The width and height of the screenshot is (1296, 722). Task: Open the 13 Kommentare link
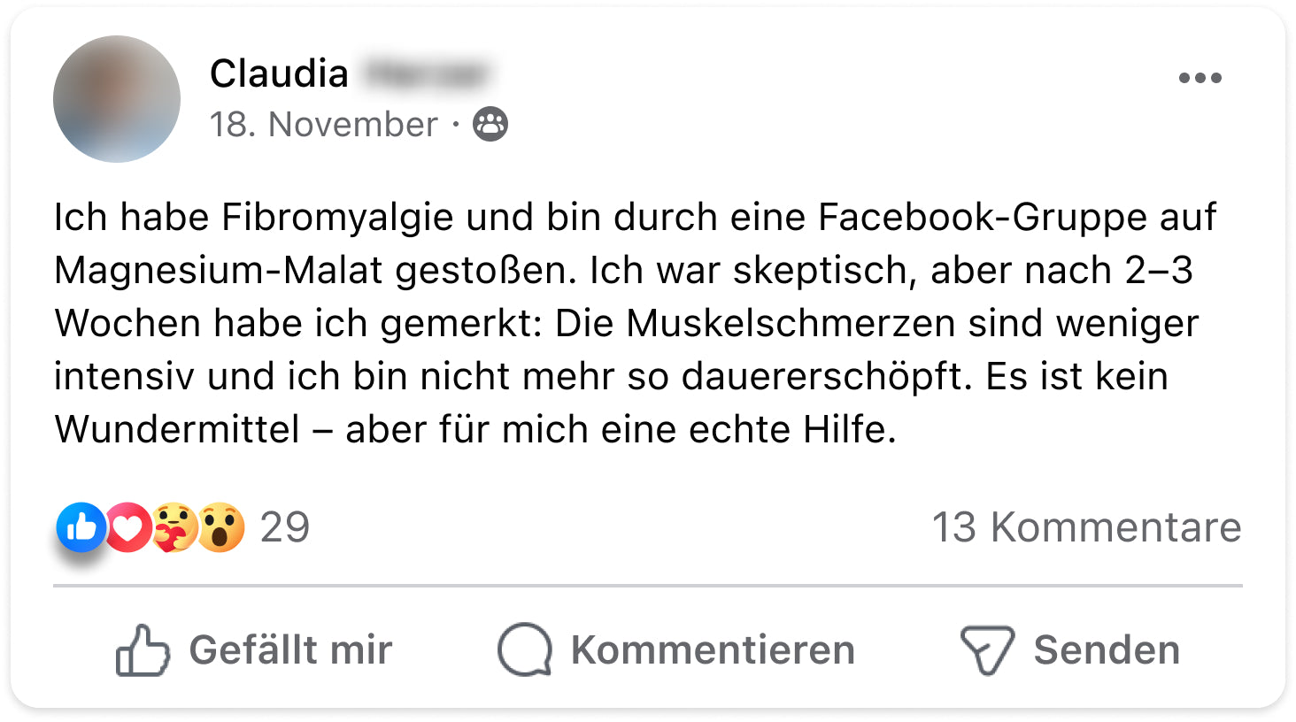pos(1086,527)
